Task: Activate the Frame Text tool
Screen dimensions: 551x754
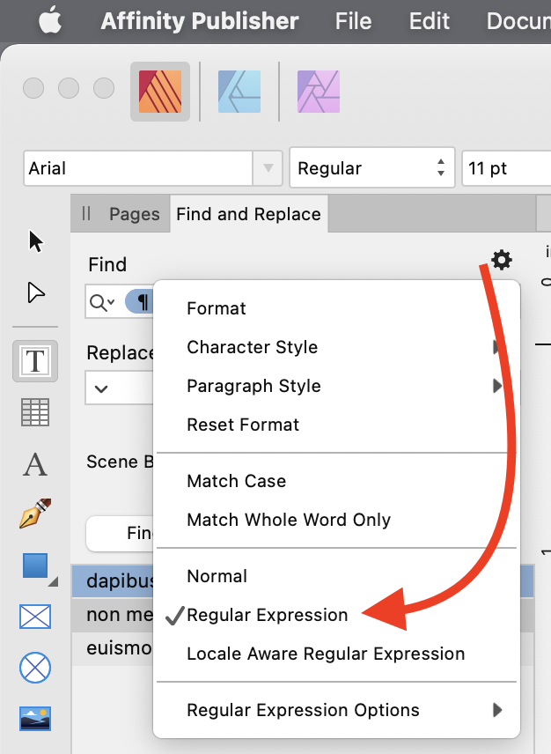Action: coord(35,361)
